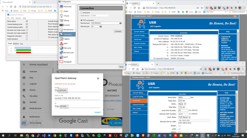Open Windows taskbar search

[x=9, y=135]
